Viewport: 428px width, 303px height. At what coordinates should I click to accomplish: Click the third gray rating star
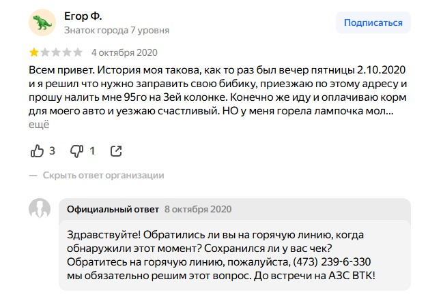pyautogui.click(x=56, y=52)
